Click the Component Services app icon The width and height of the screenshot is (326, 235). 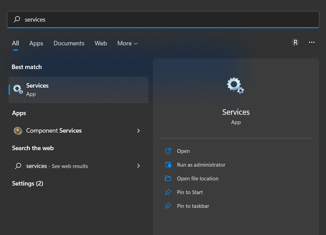18,131
